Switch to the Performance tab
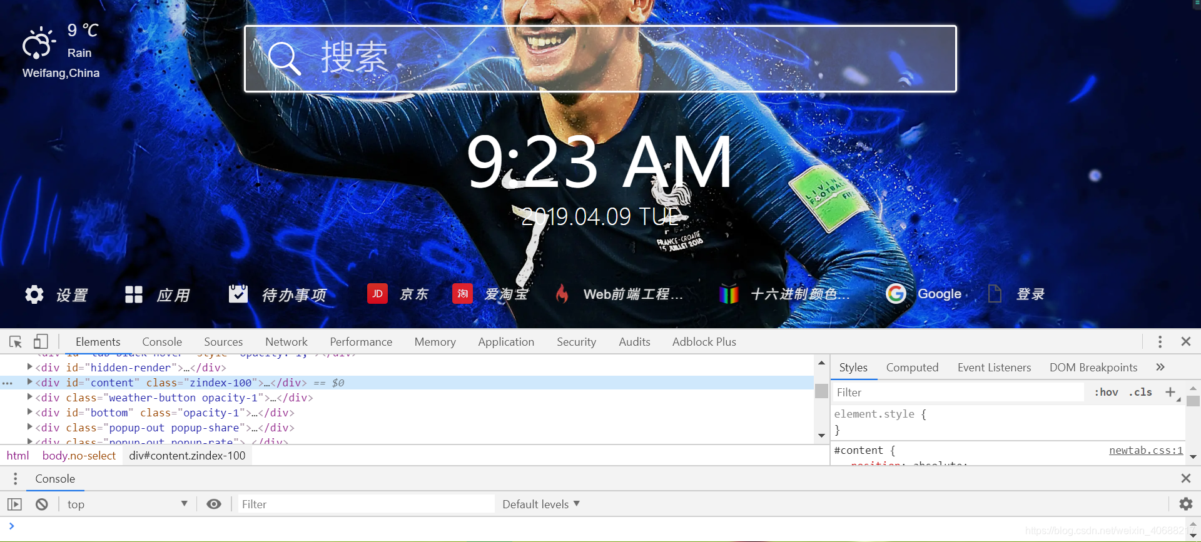 click(361, 342)
